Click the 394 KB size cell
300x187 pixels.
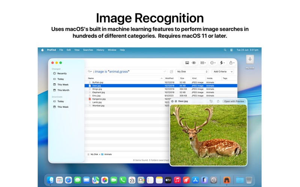click(183, 89)
